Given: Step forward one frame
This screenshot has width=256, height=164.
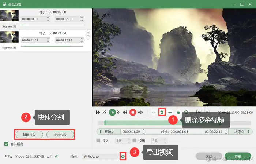Looking at the screenshot, I should pyautogui.click(x=119, y=112).
